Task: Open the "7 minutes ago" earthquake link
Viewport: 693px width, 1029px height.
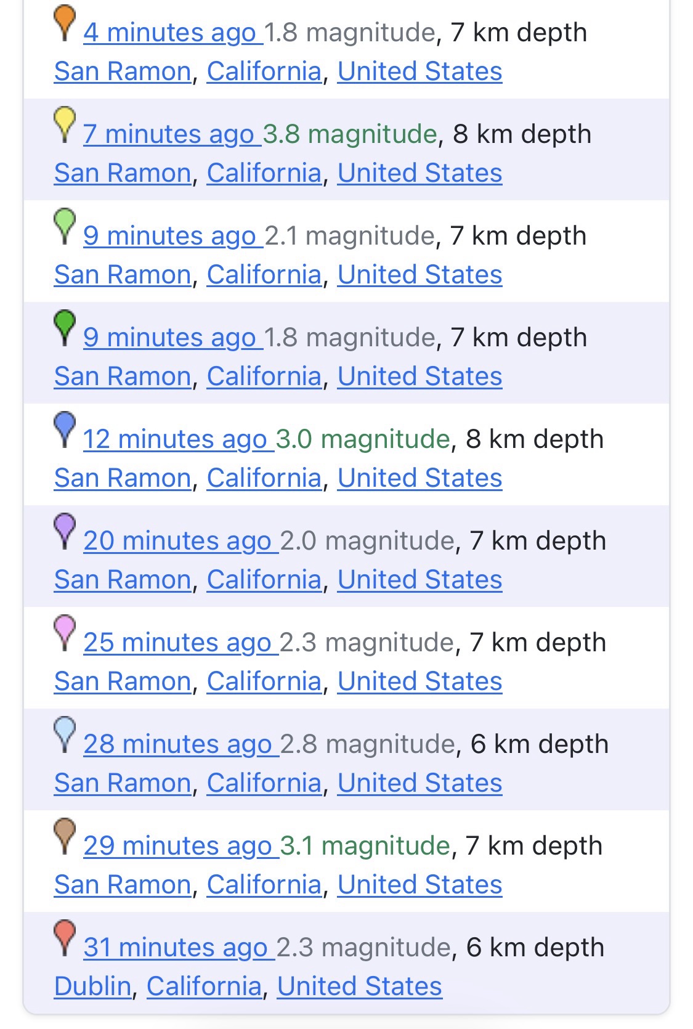Action: tap(168, 134)
